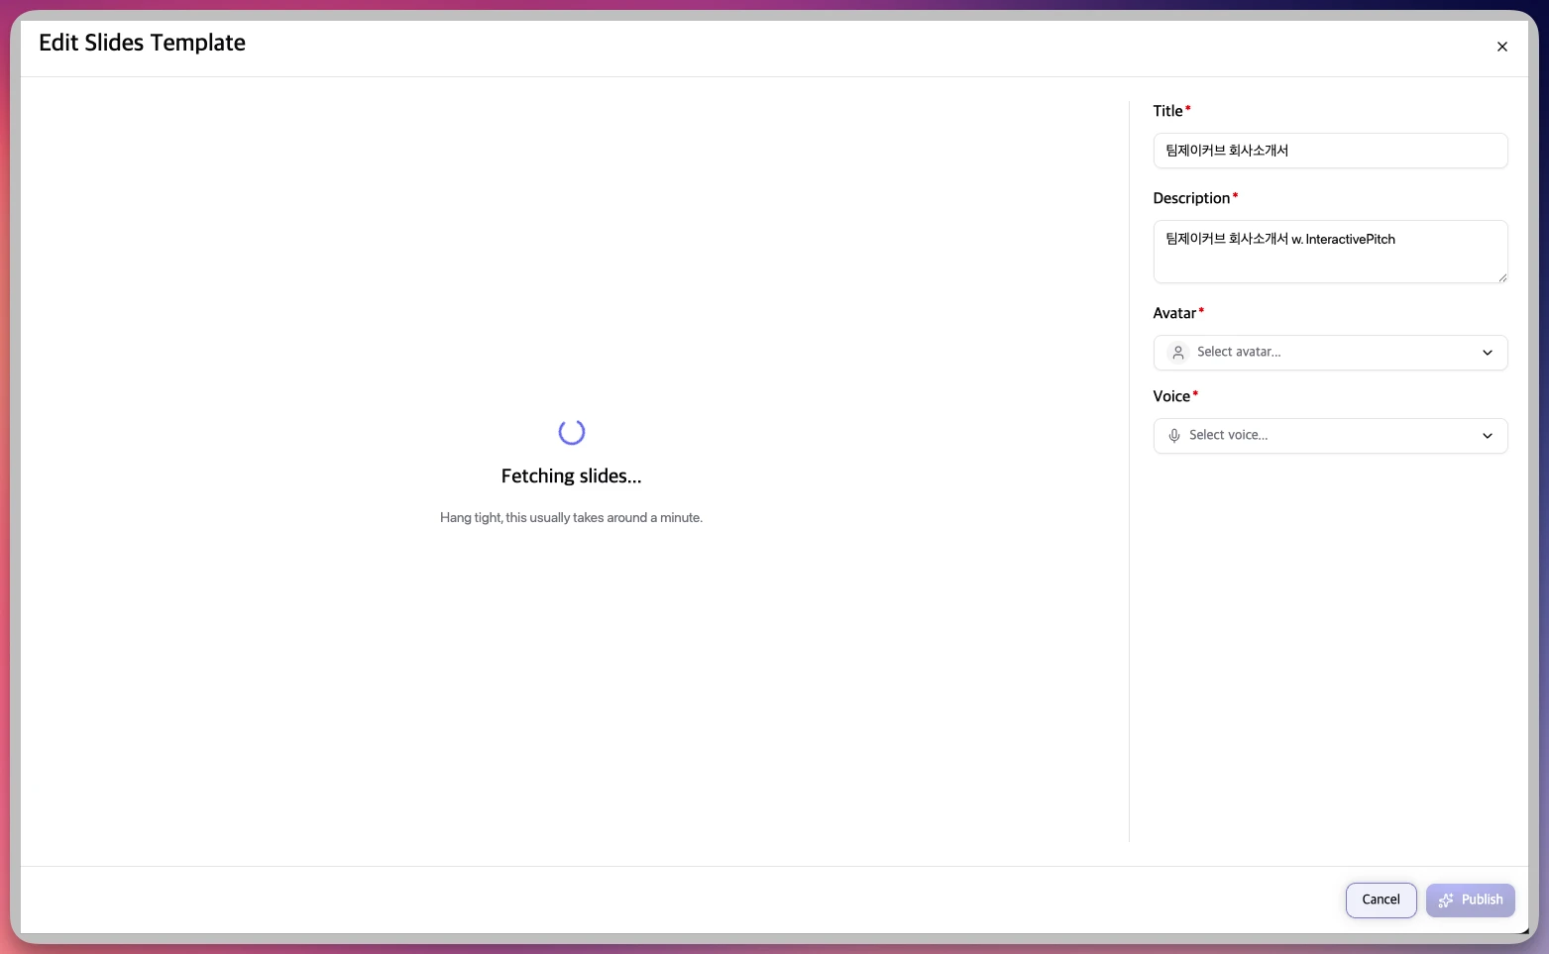Click the "Edit Slides Template" dialog heading
The image size is (1549, 954).
coord(142,43)
